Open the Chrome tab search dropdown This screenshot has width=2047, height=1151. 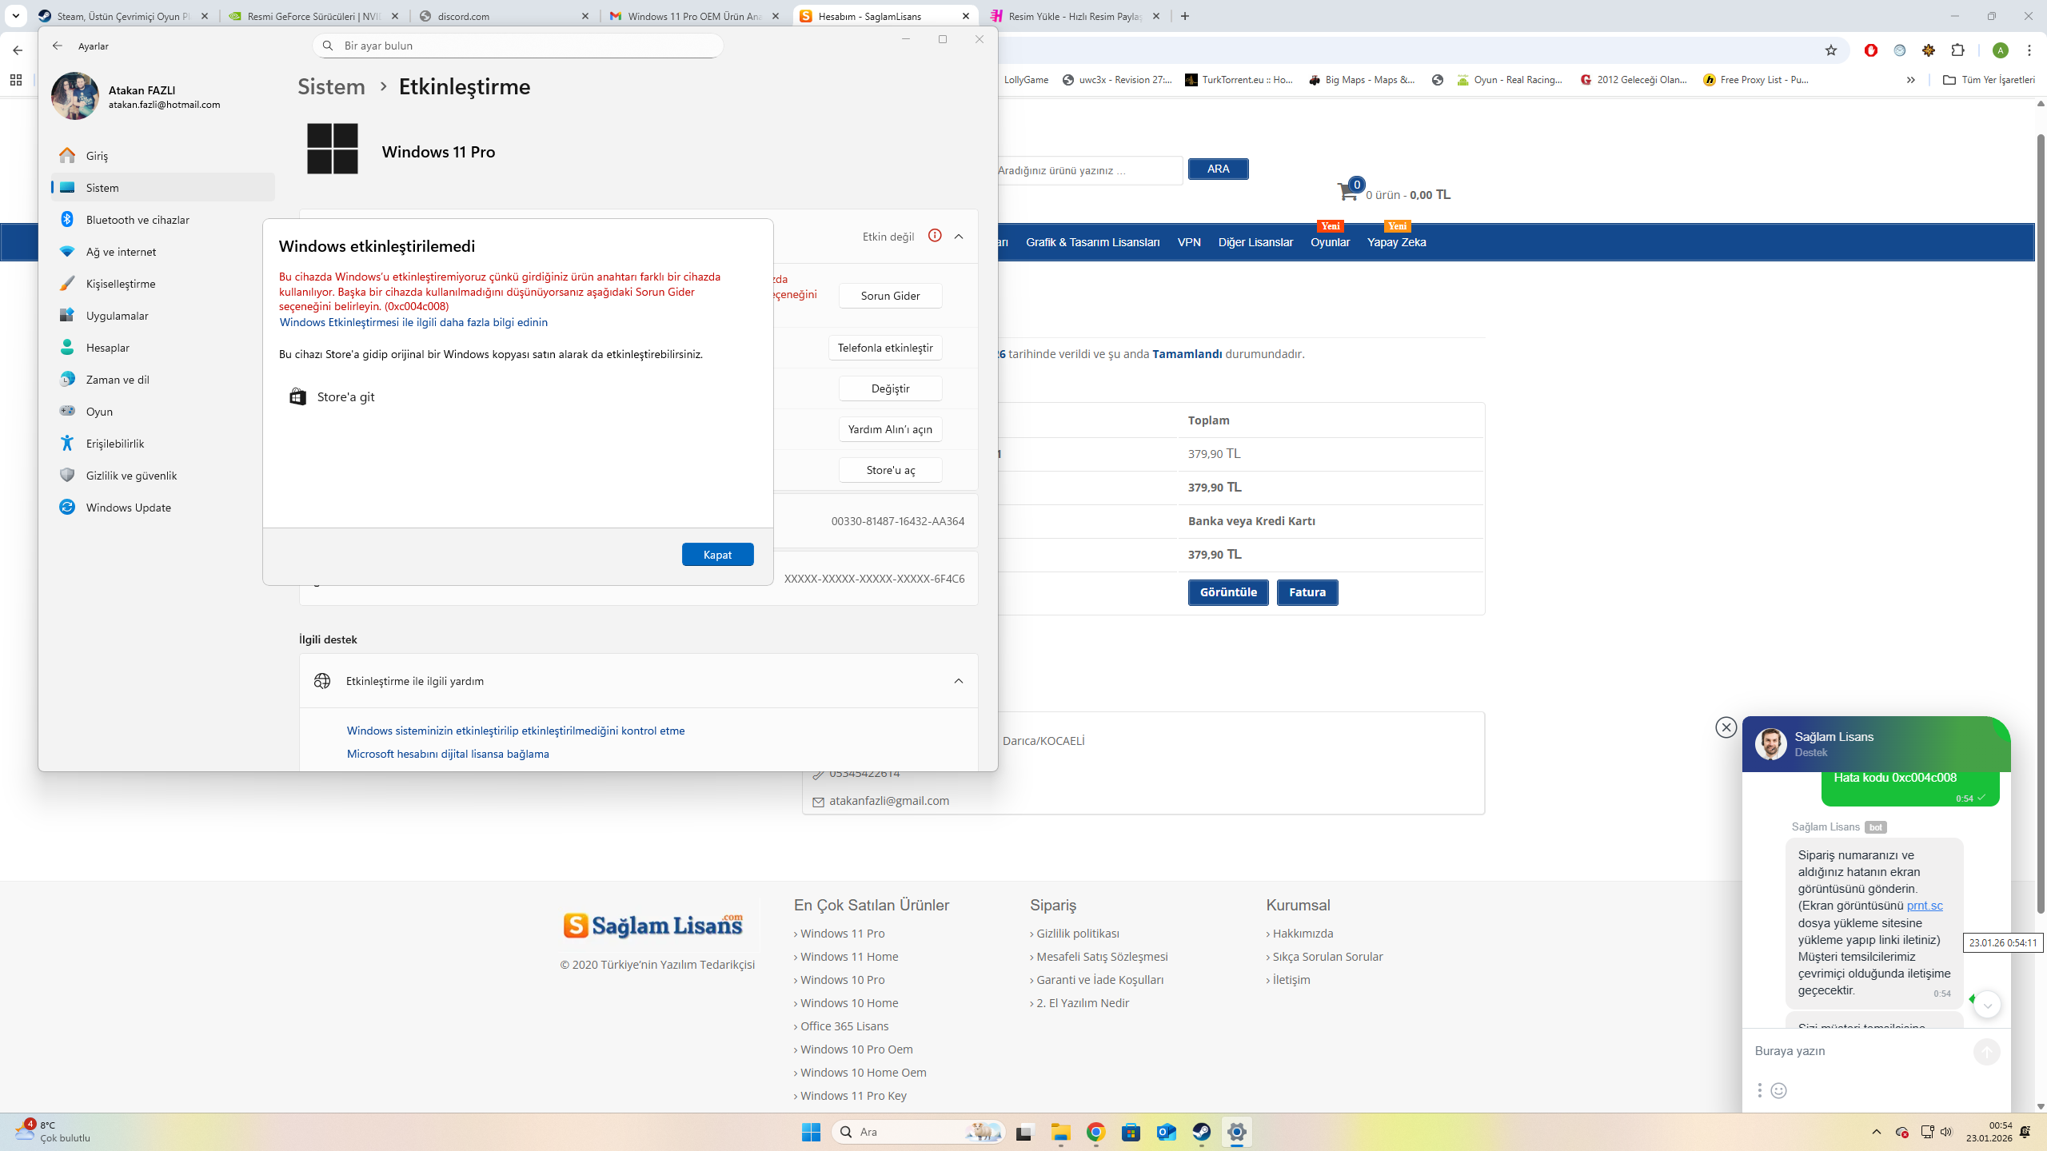(15, 16)
